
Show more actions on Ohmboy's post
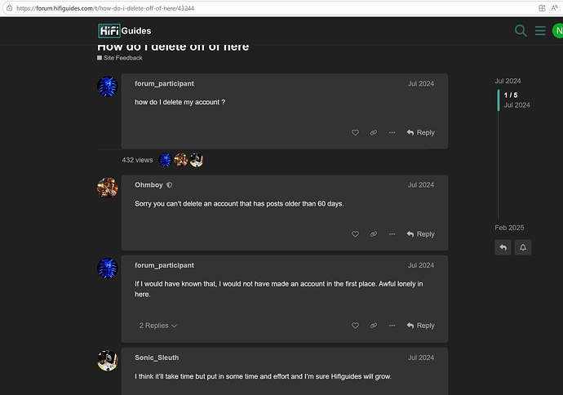pyautogui.click(x=392, y=234)
